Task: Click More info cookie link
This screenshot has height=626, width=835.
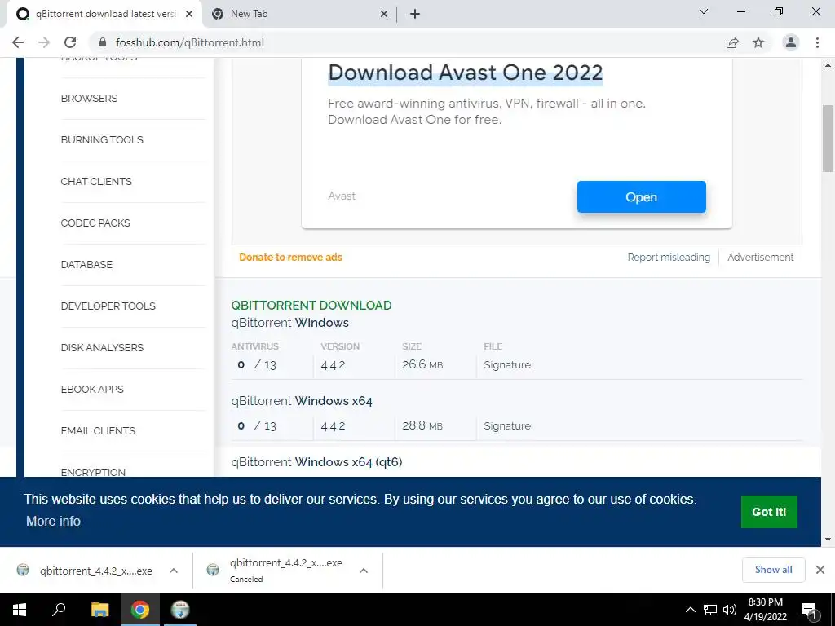Action: point(53,521)
